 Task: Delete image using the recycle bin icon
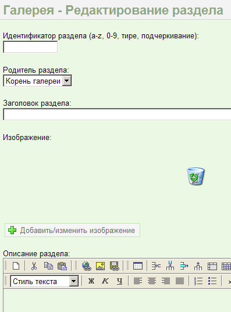point(196,176)
